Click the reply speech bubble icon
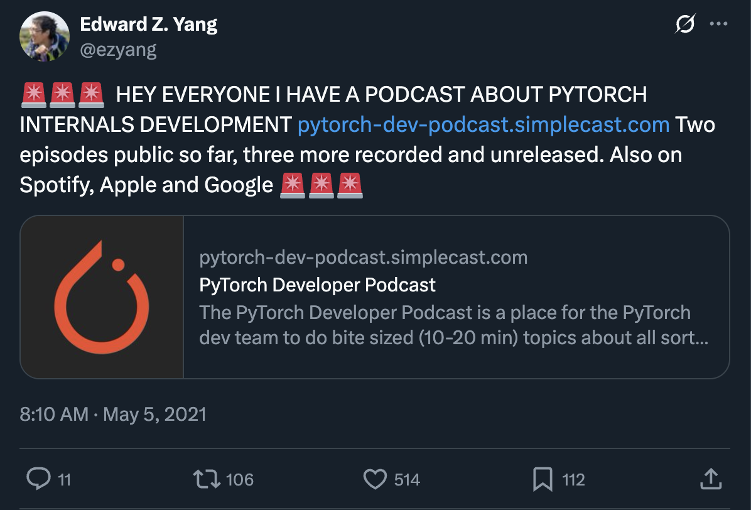 38,479
